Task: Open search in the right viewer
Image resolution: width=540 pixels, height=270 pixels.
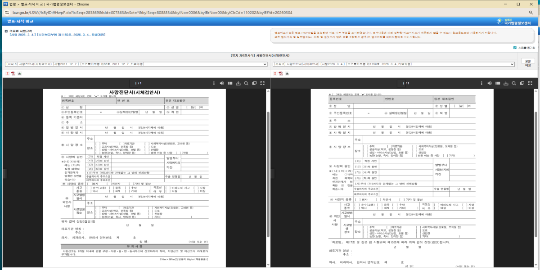Action: click(514, 83)
